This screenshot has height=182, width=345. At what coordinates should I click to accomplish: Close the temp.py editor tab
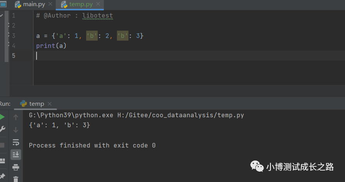coord(98,4)
